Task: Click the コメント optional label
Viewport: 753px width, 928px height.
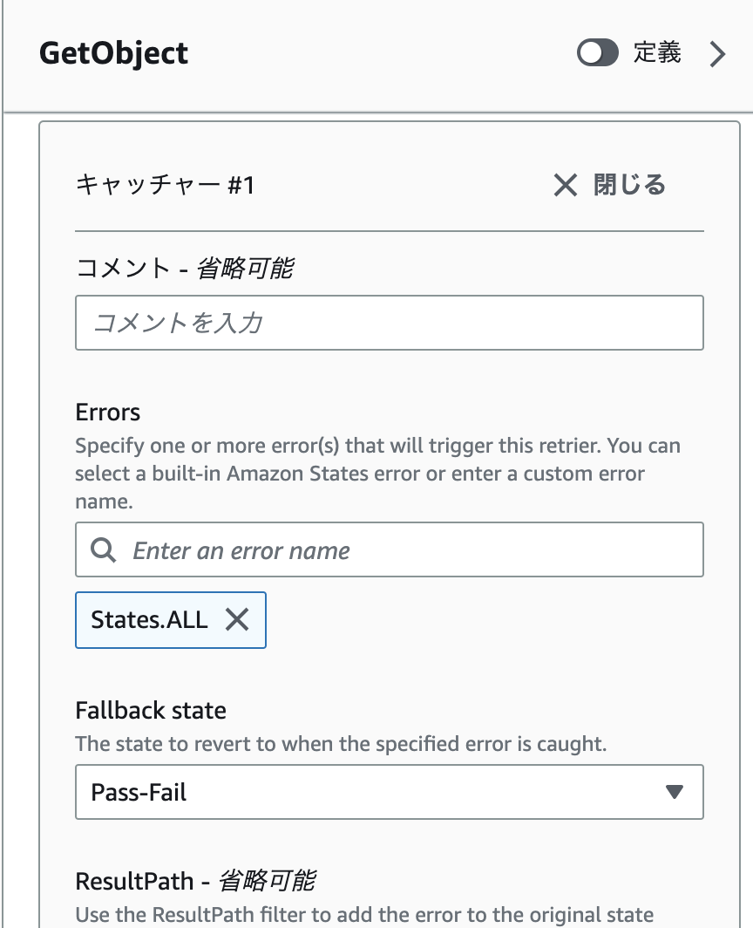Action: pos(185,268)
